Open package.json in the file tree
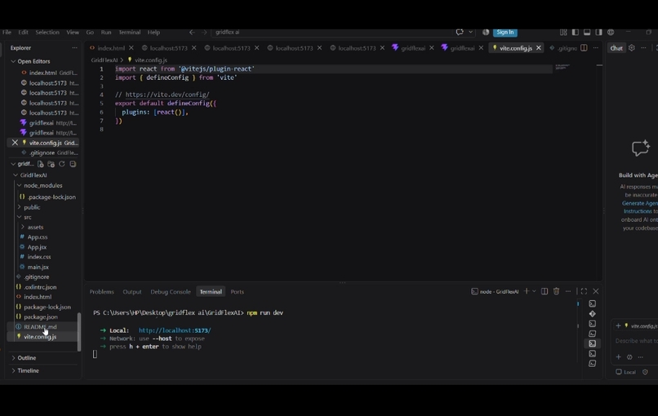 coord(40,316)
